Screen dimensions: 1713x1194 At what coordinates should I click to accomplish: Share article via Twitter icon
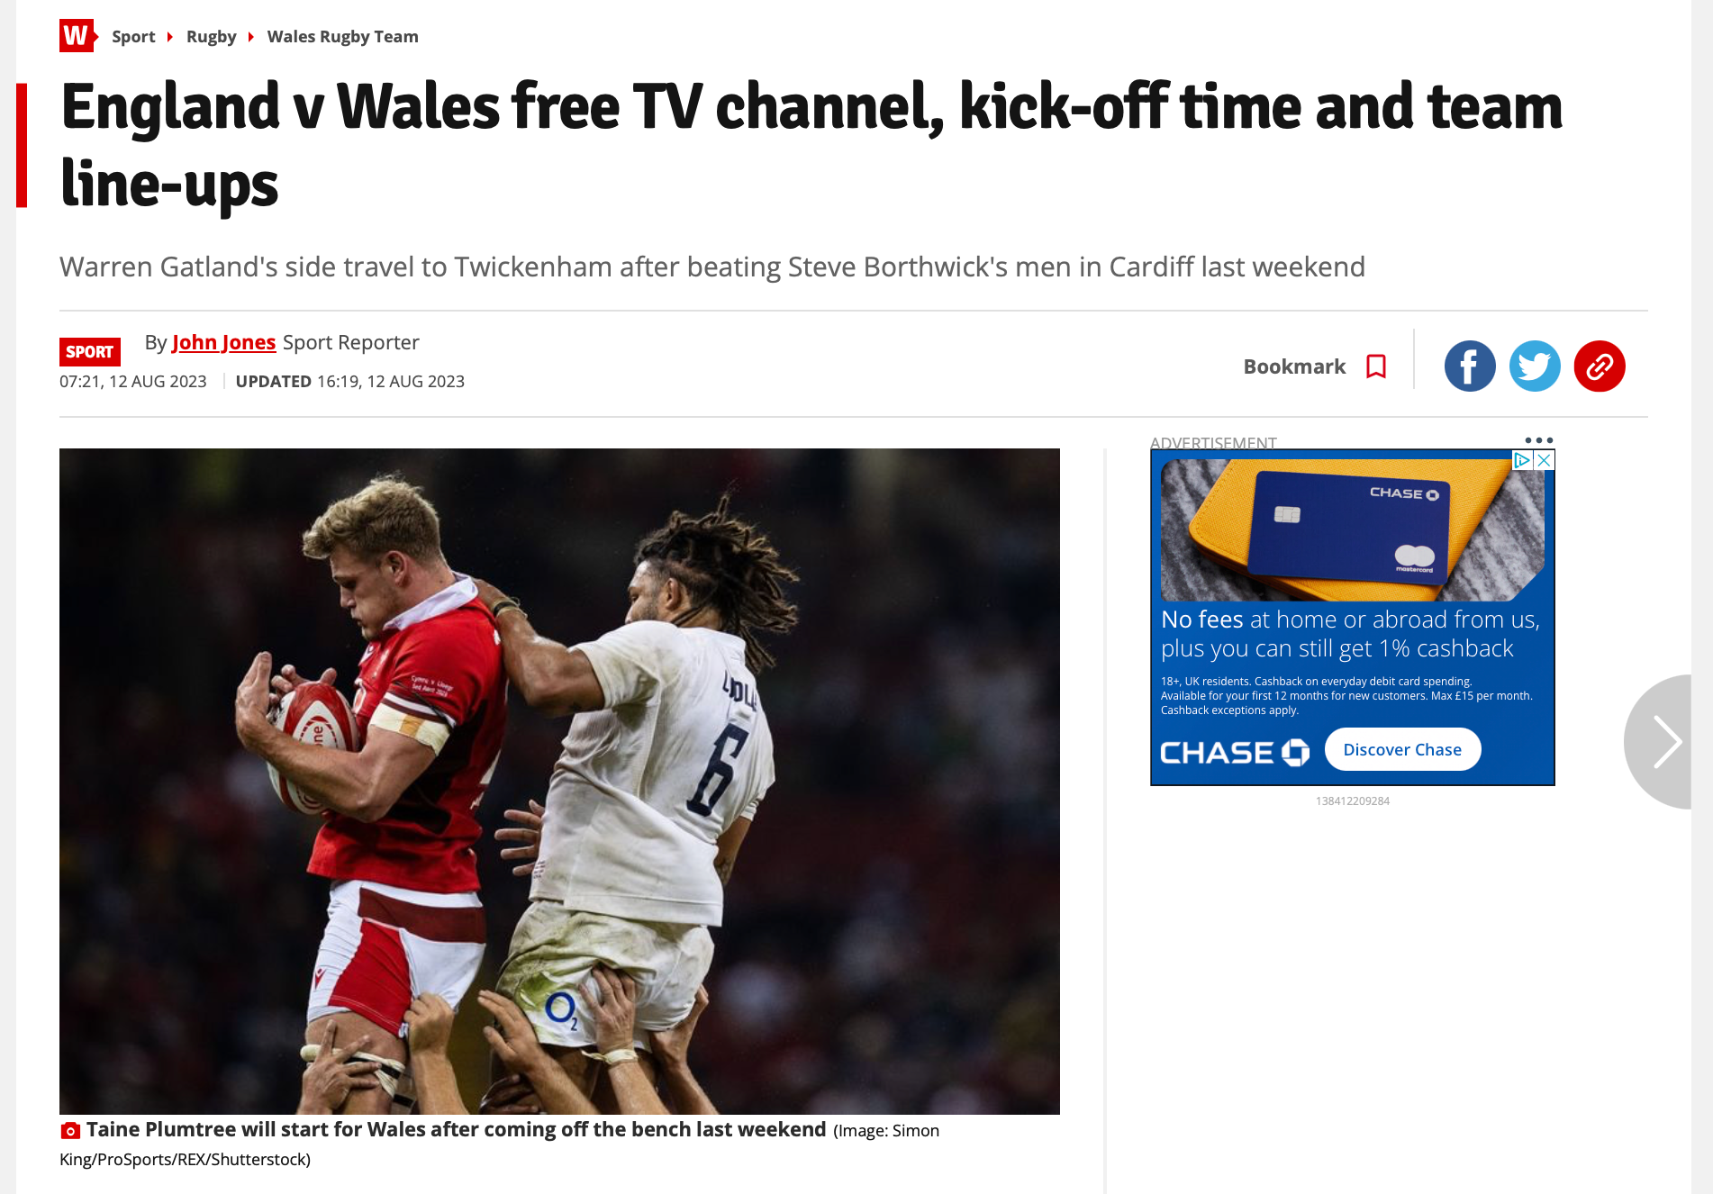pyautogui.click(x=1535, y=366)
